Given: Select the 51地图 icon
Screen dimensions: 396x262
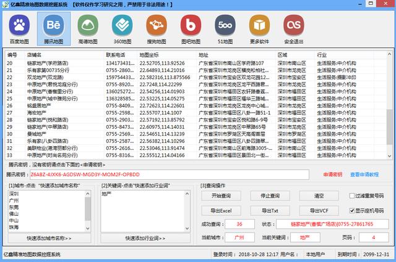Looking at the screenshot, I should point(225,28).
